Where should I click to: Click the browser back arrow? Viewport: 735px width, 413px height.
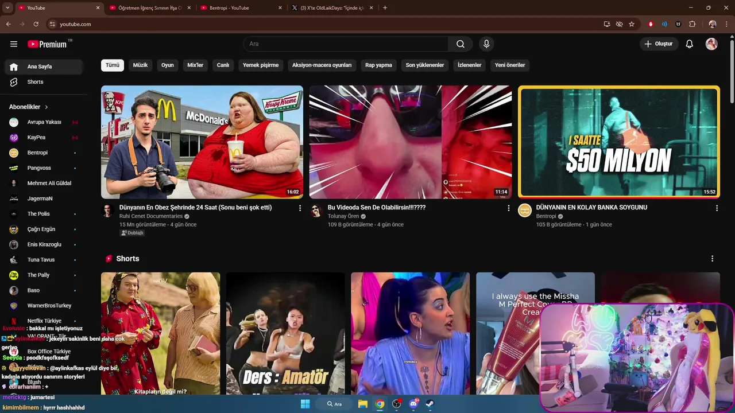click(x=8, y=24)
